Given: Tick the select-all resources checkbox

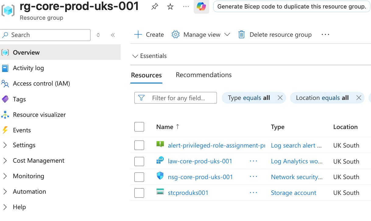Looking at the screenshot, I should tap(139, 127).
